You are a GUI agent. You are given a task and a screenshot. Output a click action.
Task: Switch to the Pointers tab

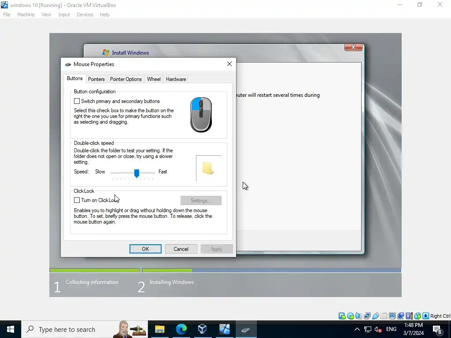click(96, 79)
